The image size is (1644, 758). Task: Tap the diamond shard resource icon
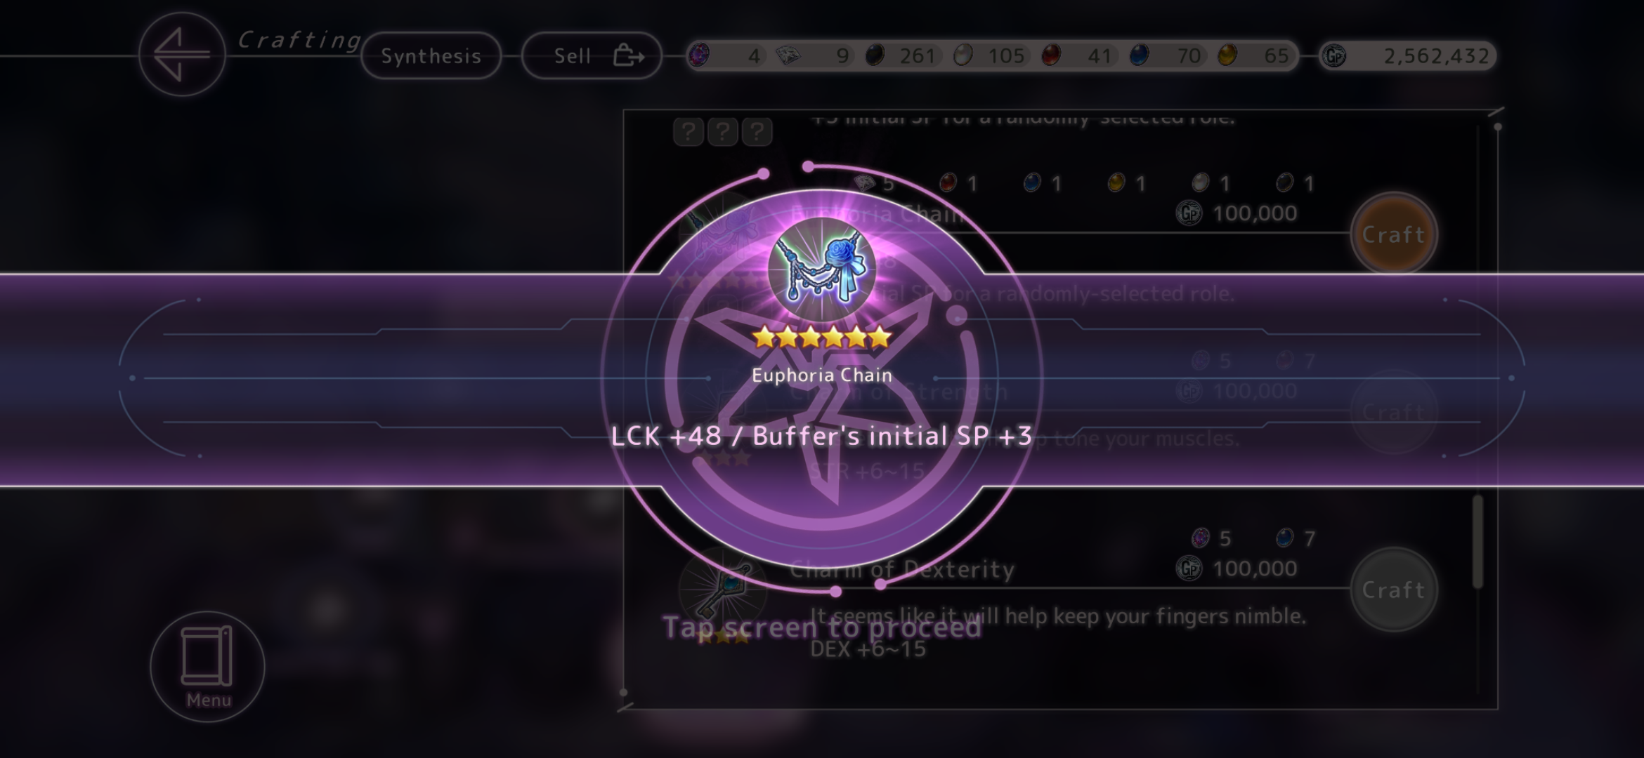[788, 55]
